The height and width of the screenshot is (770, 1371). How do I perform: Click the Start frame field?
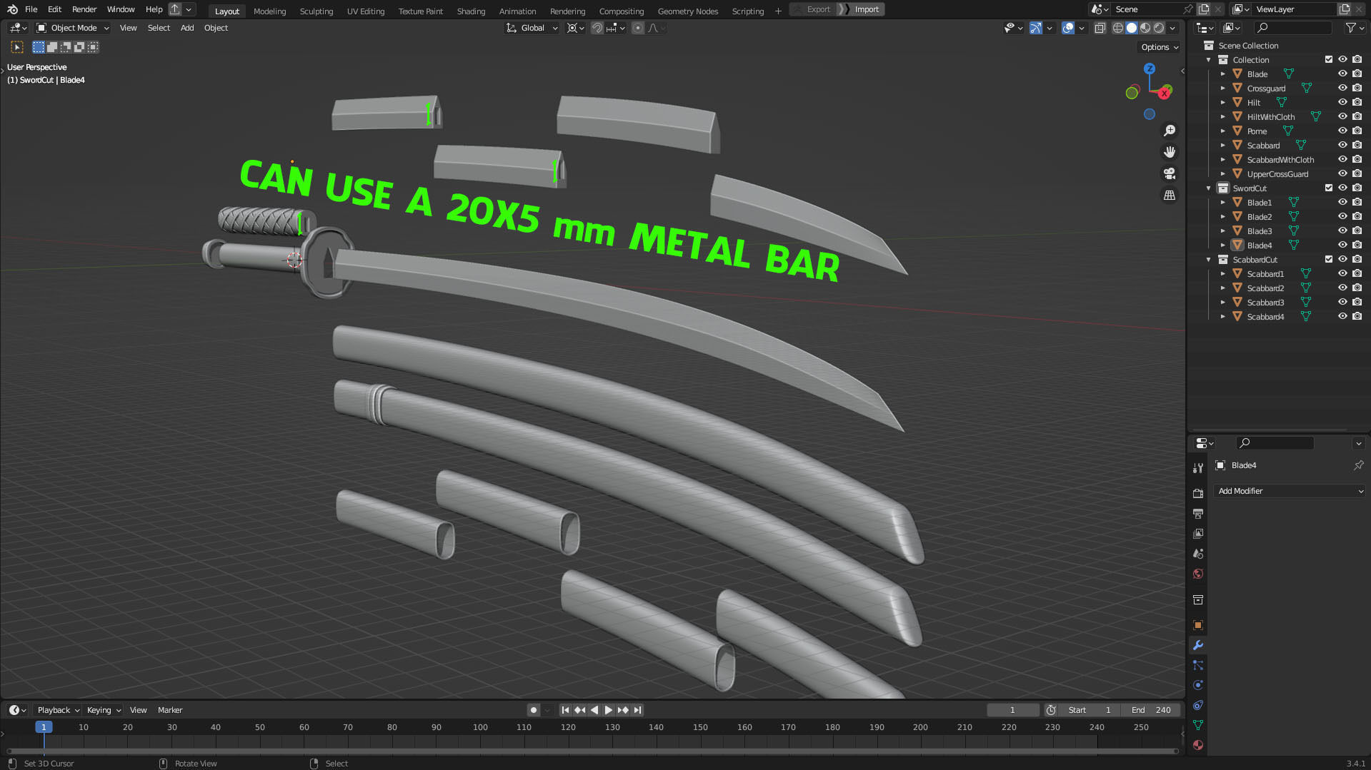[1090, 710]
